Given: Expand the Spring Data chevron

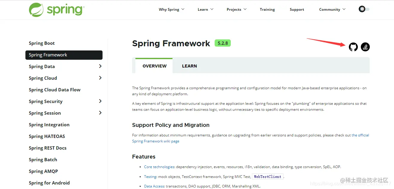Looking at the screenshot, I should click(100, 66).
